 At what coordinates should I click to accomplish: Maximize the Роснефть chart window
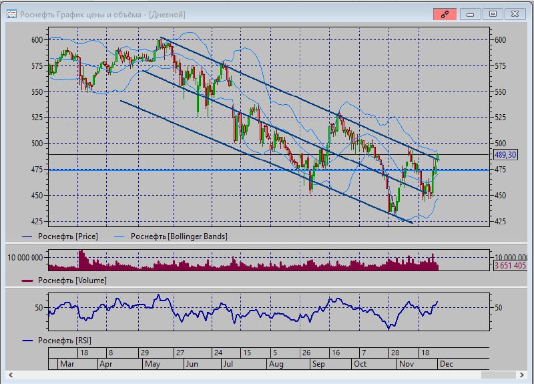pyautogui.click(x=493, y=14)
